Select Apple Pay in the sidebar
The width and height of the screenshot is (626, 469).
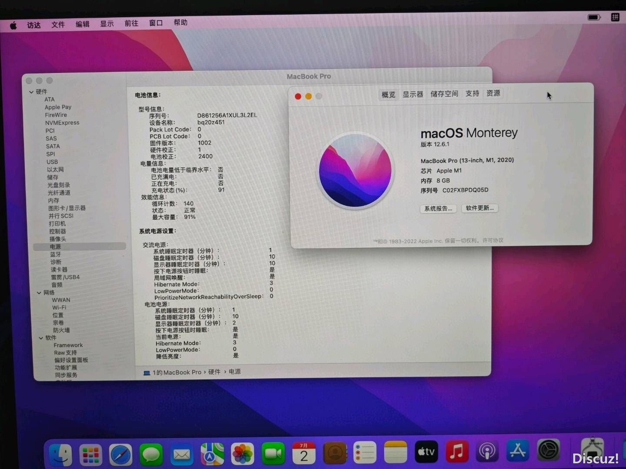tap(58, 107)
